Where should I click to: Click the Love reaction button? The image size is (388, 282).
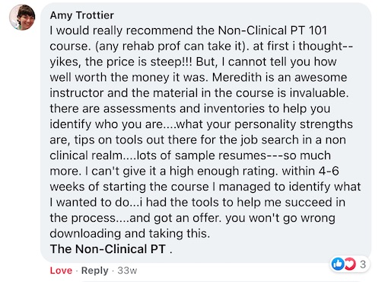pyautogui.click(x=61, y=271)
